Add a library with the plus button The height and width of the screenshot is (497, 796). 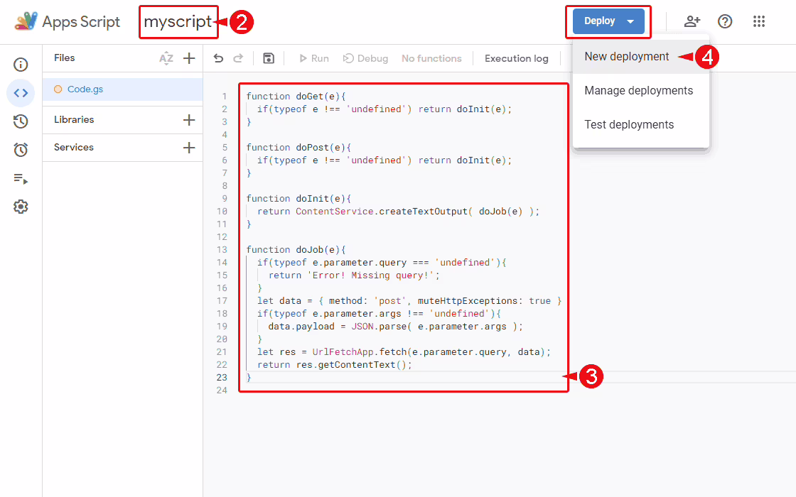pyautogui.click(x=189, y=120)
